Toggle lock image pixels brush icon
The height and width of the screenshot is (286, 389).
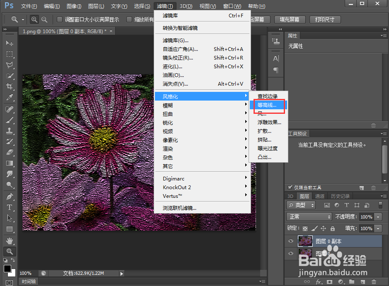point(314,228)
